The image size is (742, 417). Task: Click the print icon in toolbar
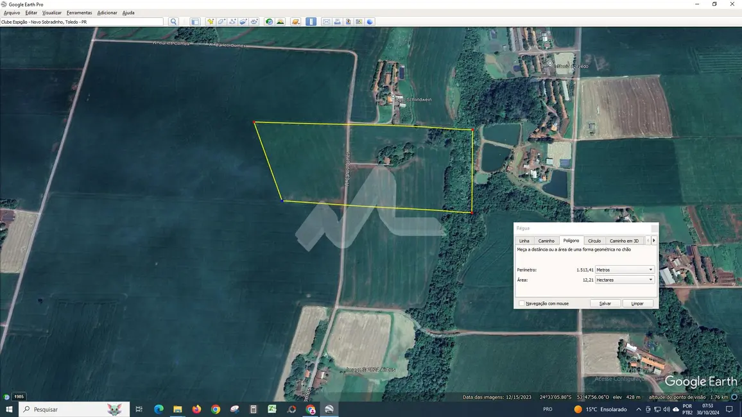(x=337, y=22)
